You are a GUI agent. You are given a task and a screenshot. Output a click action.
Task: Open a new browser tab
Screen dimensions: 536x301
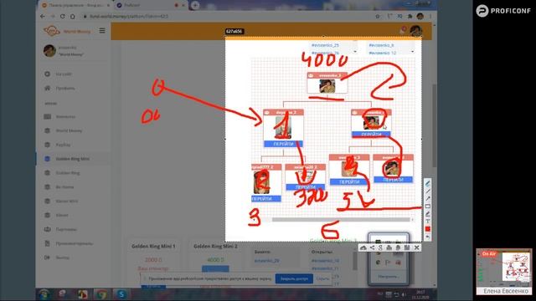pos(195,5)
